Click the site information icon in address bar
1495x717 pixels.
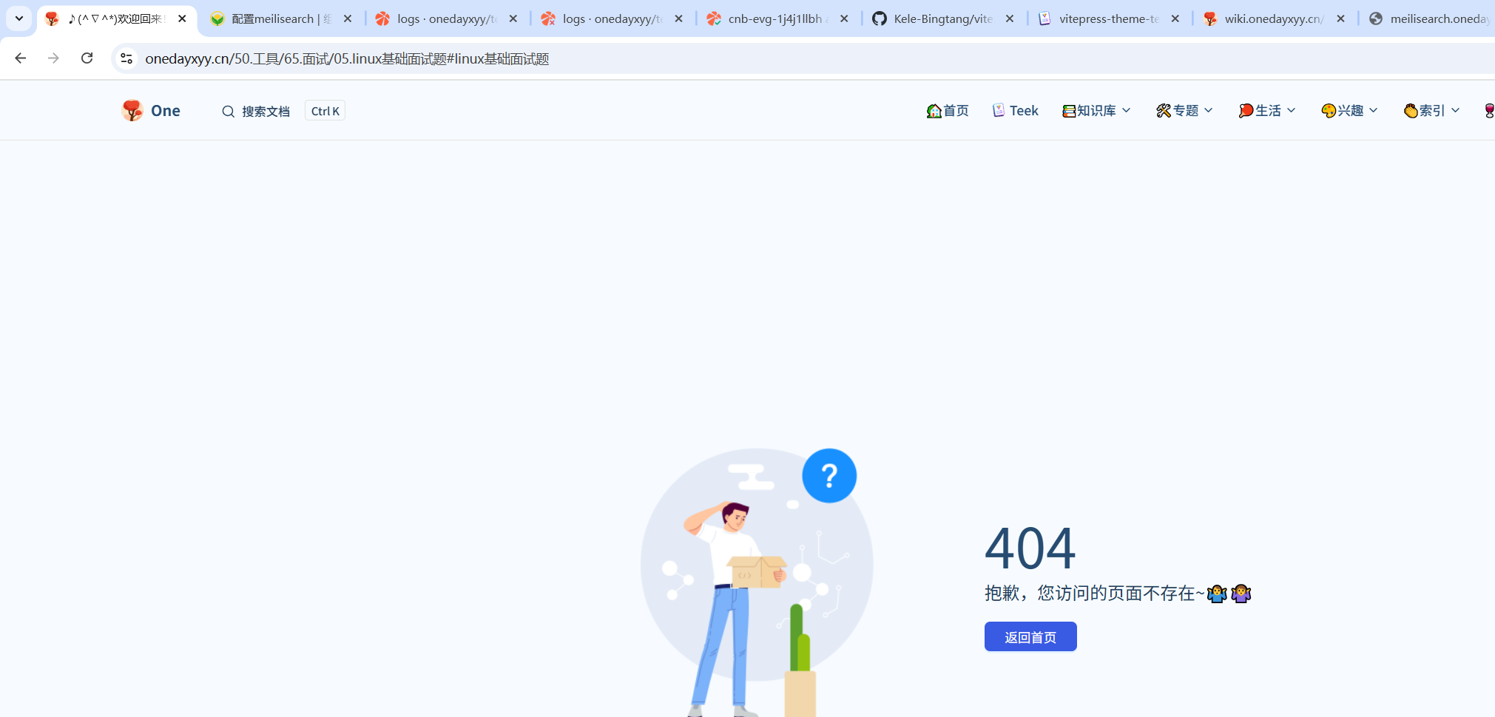126,58
